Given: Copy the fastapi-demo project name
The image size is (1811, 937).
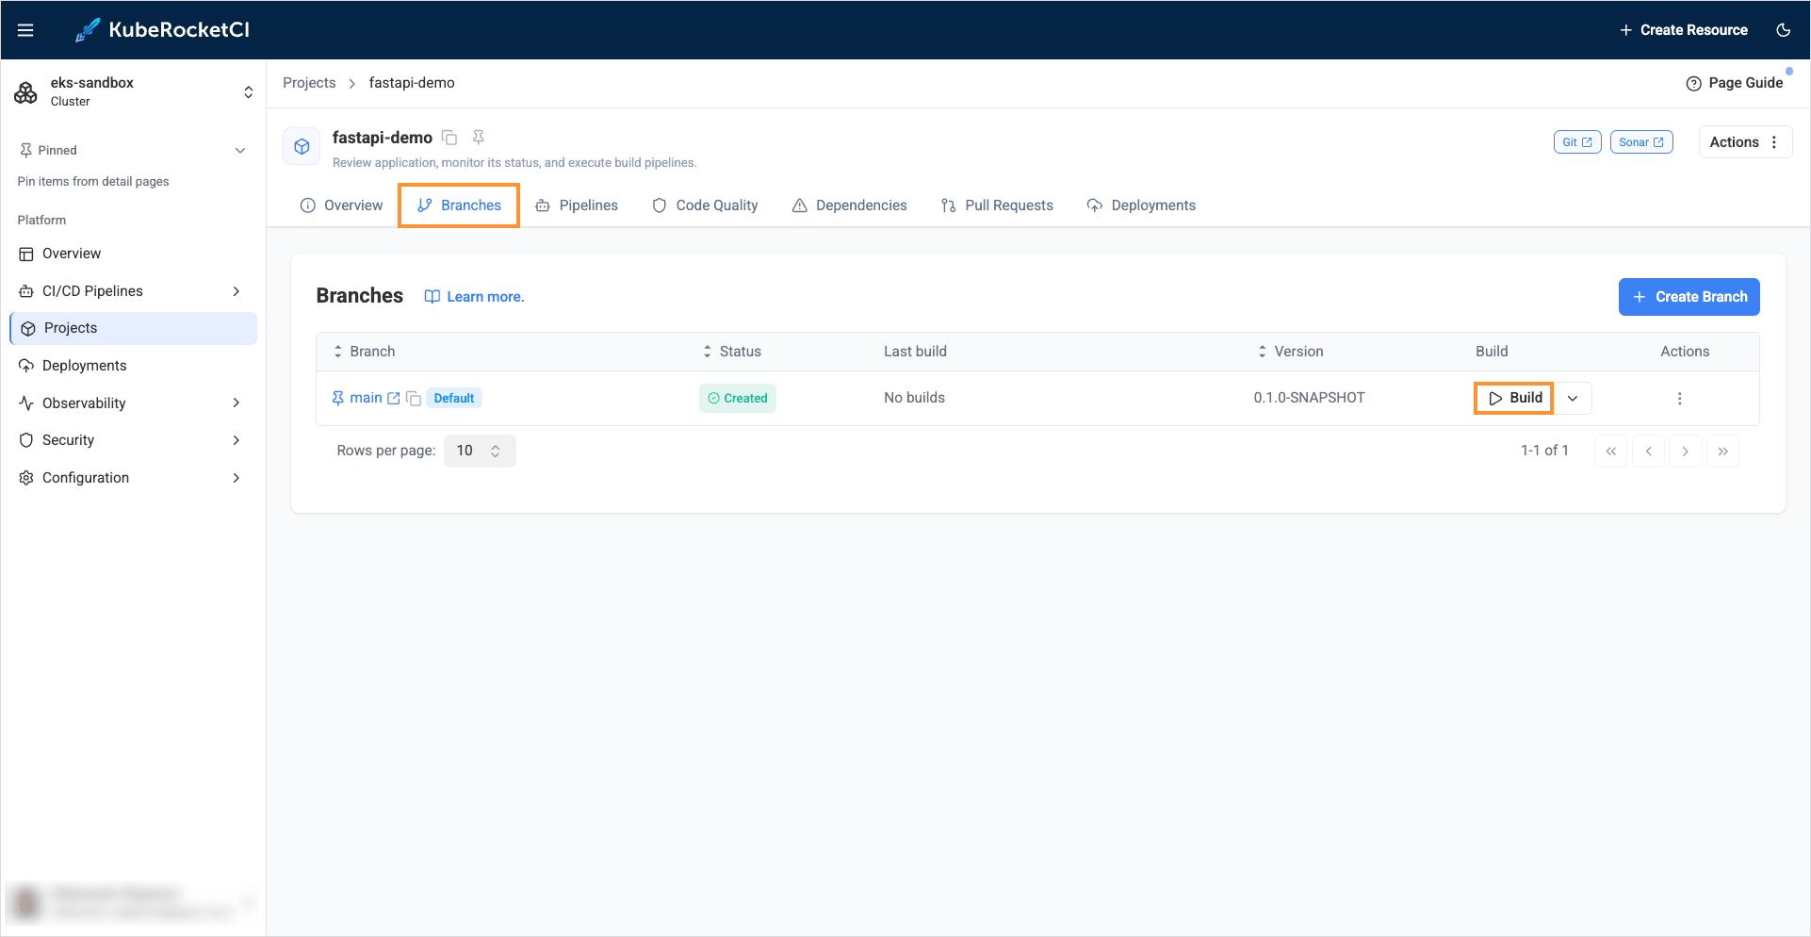Looking at the screenshot, I should pyautogui.click(x=450, y=138).
